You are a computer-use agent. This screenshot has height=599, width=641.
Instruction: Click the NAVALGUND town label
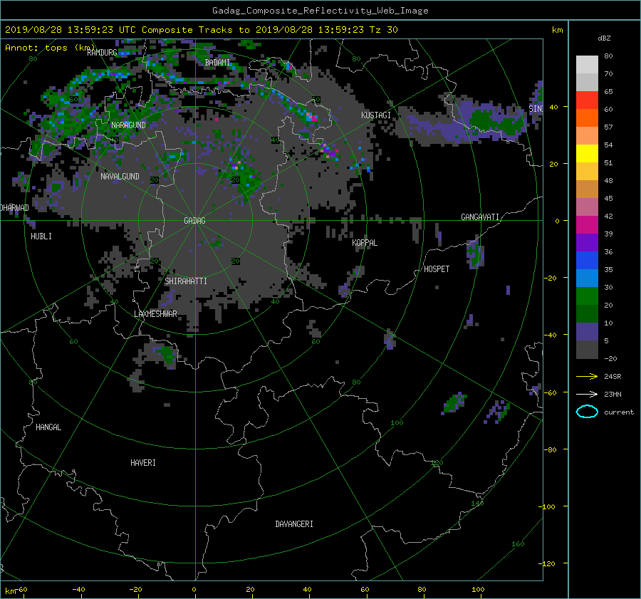tap(120, 177)
